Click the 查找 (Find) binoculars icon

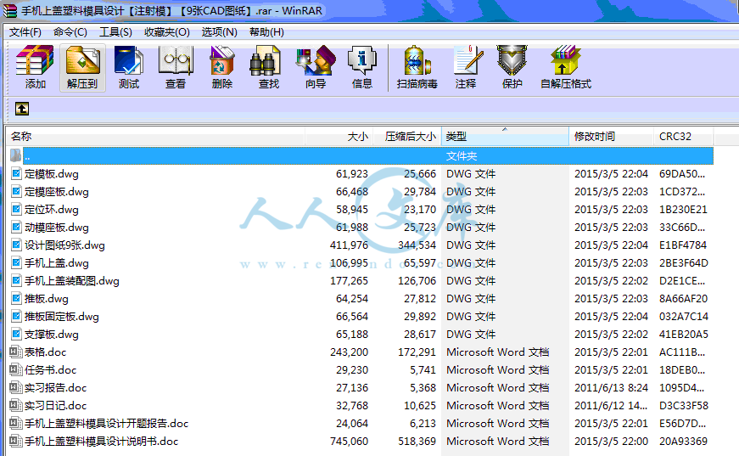click(x=266, y=60)
